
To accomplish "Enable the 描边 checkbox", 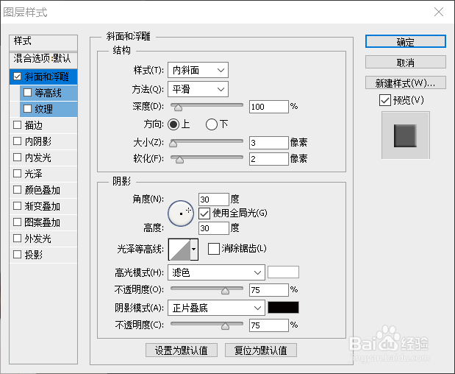I will pos(18,125).
